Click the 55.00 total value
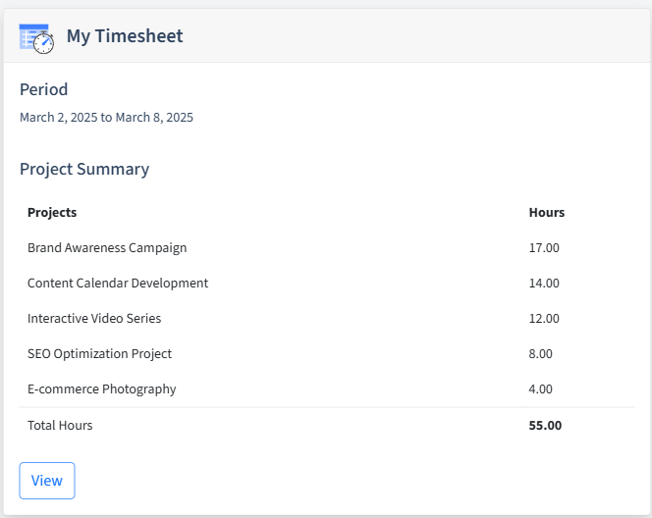This screenshot has height=518, width=652. (x=545, y=426)
